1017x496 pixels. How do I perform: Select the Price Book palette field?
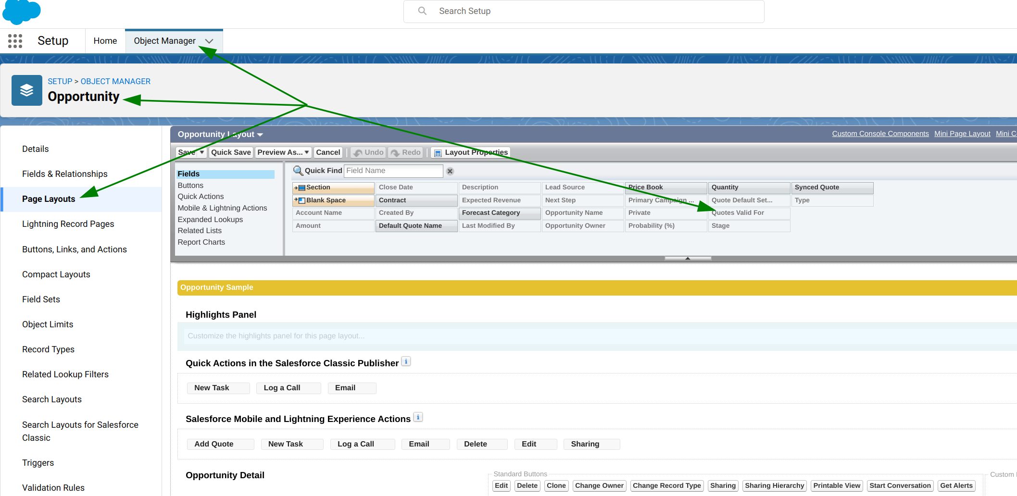click(x=666, y=187)
